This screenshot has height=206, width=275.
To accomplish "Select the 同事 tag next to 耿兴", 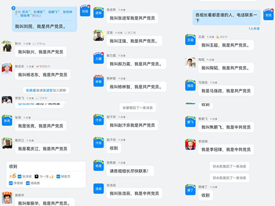I will (27, 43).
